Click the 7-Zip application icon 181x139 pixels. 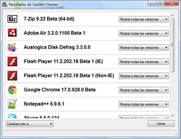[x=12, y=19]
